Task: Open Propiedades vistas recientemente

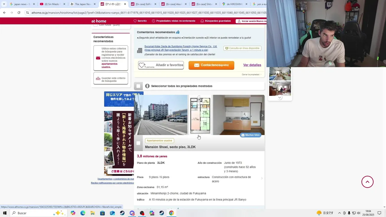Action: (174, 21)
